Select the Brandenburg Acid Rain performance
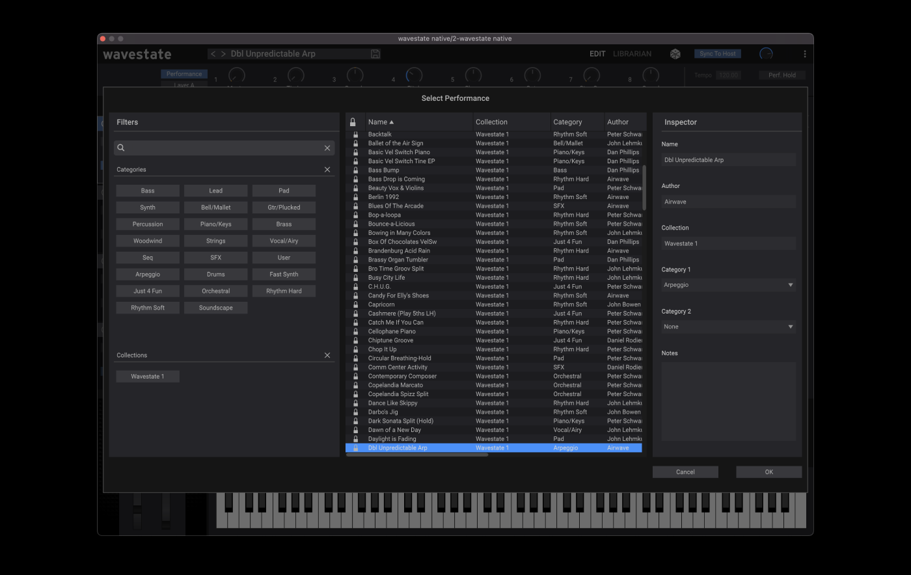 coord(494,250)
